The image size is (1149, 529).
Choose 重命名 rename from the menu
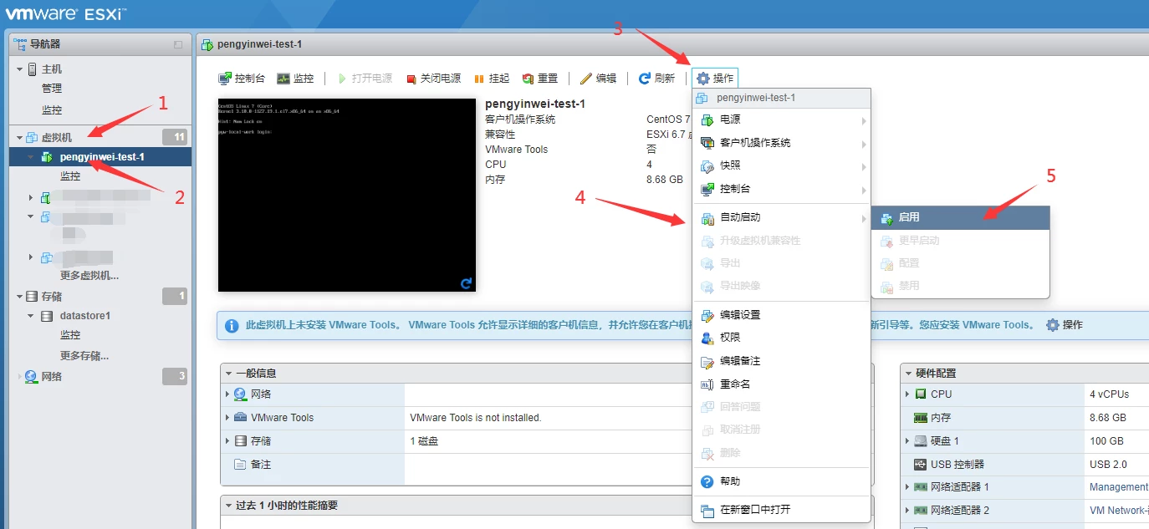782,384
